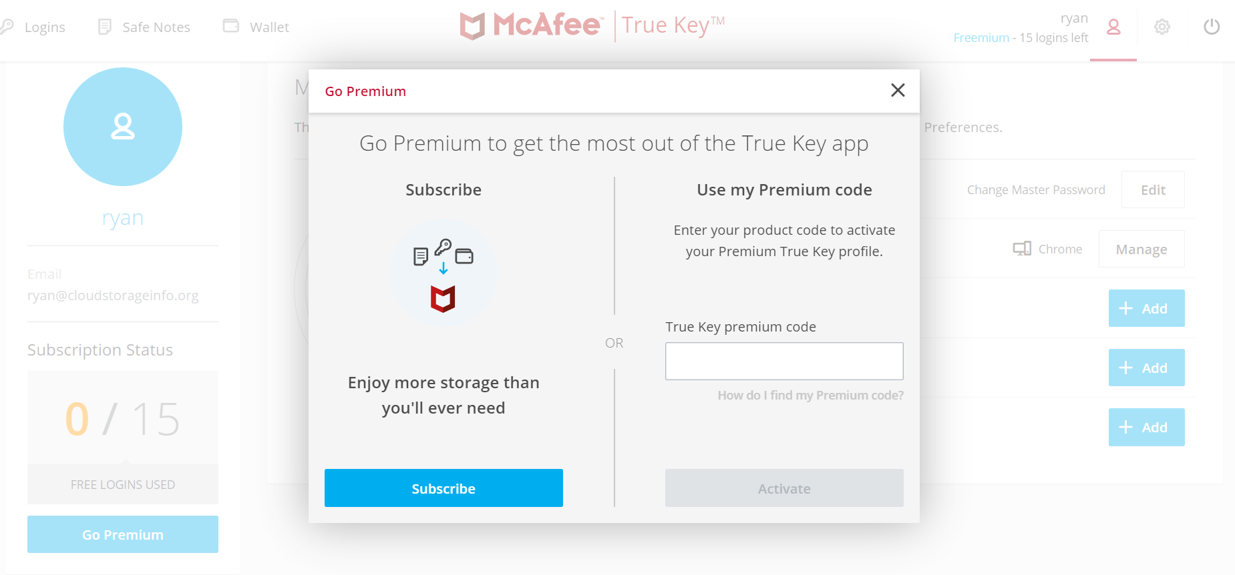Click ryan's circular avatar in the sidebar
Screen dimensions: 1235x575
(x=123, y=127)
